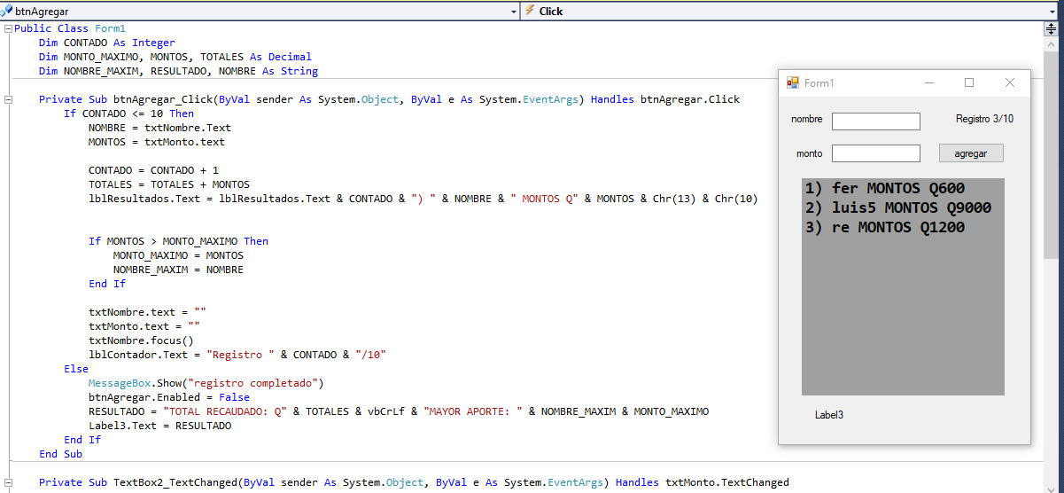Screen dimensions: 1064x493
Task: Click the 'txtNombre.focus()' line
Action: pos(141,340)
